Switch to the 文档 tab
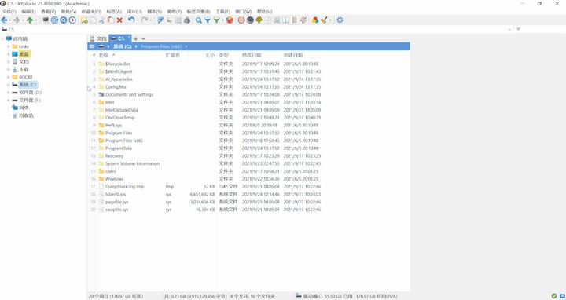Screen dimensions: 566x300 (x=98, y=38)
